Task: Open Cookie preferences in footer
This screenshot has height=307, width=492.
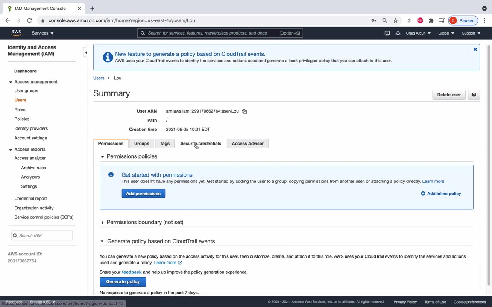Action: [469, 302]
